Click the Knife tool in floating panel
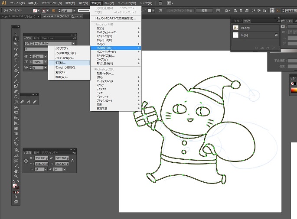Viewport: 297px width, 219px height. [35, 102]
